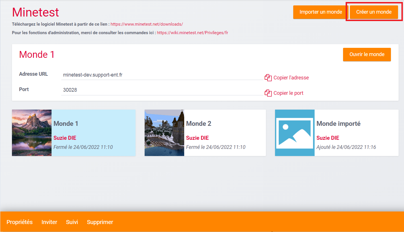Viewport: 404px width, 232px height.
Task: Open the world with Ouvrir le monde
Action: tap(367, 54)
